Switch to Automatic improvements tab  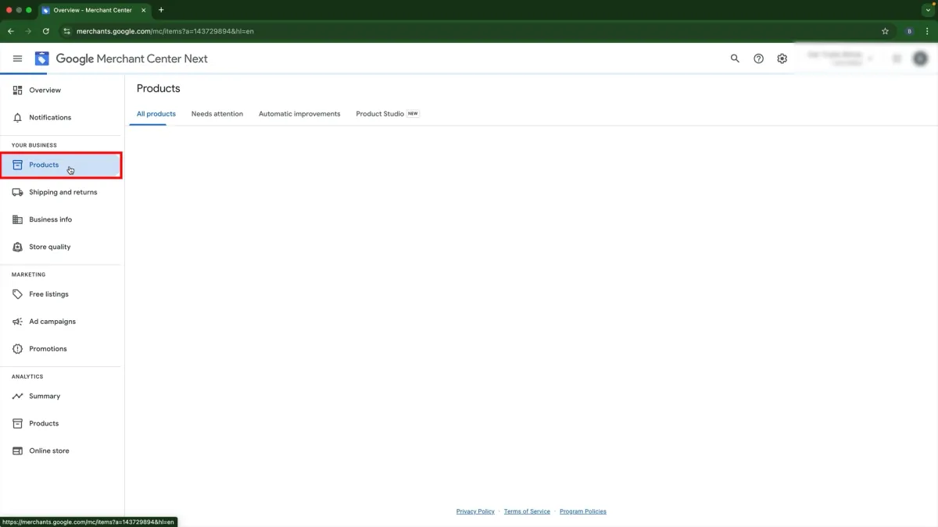point(299,114)
